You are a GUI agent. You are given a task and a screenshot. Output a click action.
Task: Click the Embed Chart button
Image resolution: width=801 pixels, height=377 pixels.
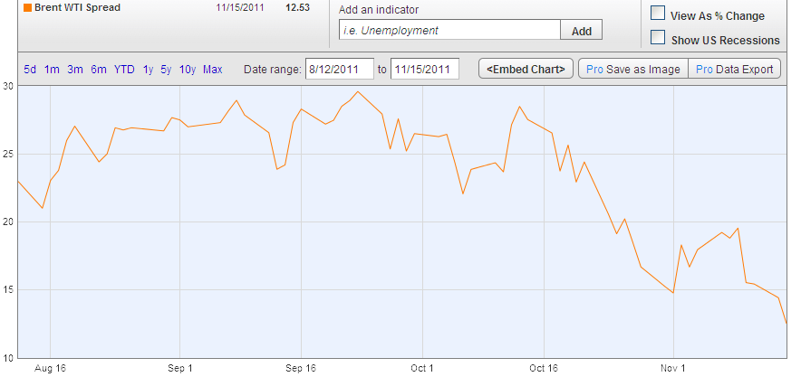[x=526, y=70]
